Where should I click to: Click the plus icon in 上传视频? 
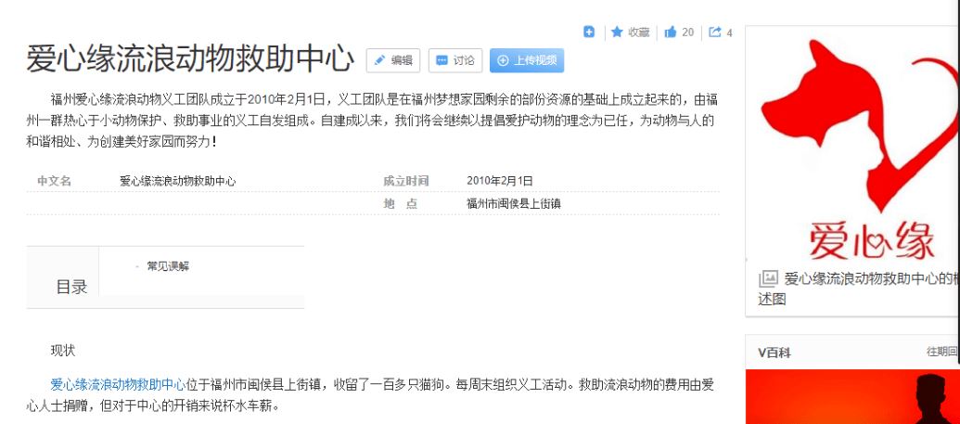tap(504, 60)
